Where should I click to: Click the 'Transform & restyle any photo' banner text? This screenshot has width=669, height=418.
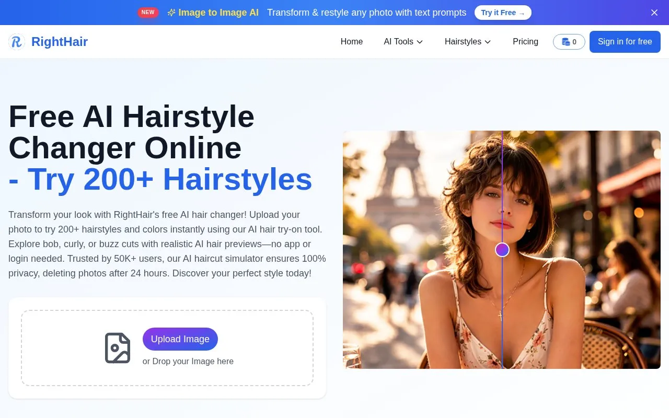pyautogui.click(x=366, y=13)
